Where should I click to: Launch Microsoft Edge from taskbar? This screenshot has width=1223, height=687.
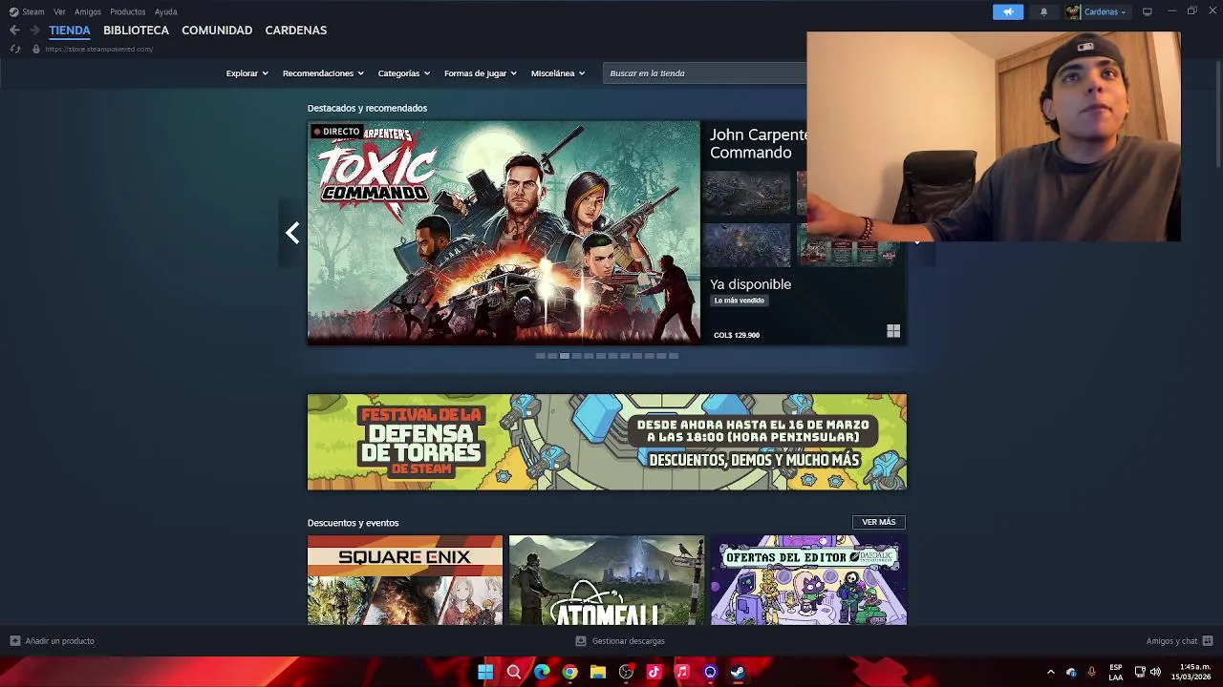[542, 672]
